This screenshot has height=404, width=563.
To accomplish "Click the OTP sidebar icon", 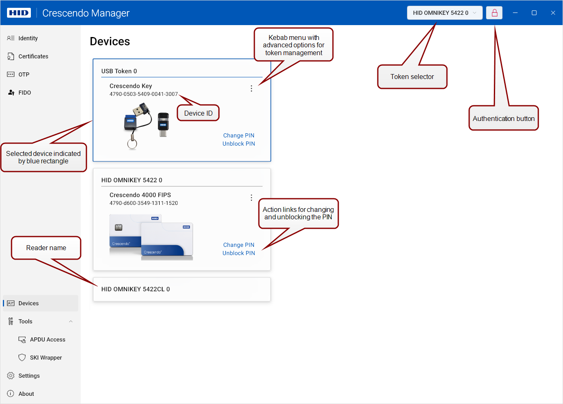I will (11, 74).
